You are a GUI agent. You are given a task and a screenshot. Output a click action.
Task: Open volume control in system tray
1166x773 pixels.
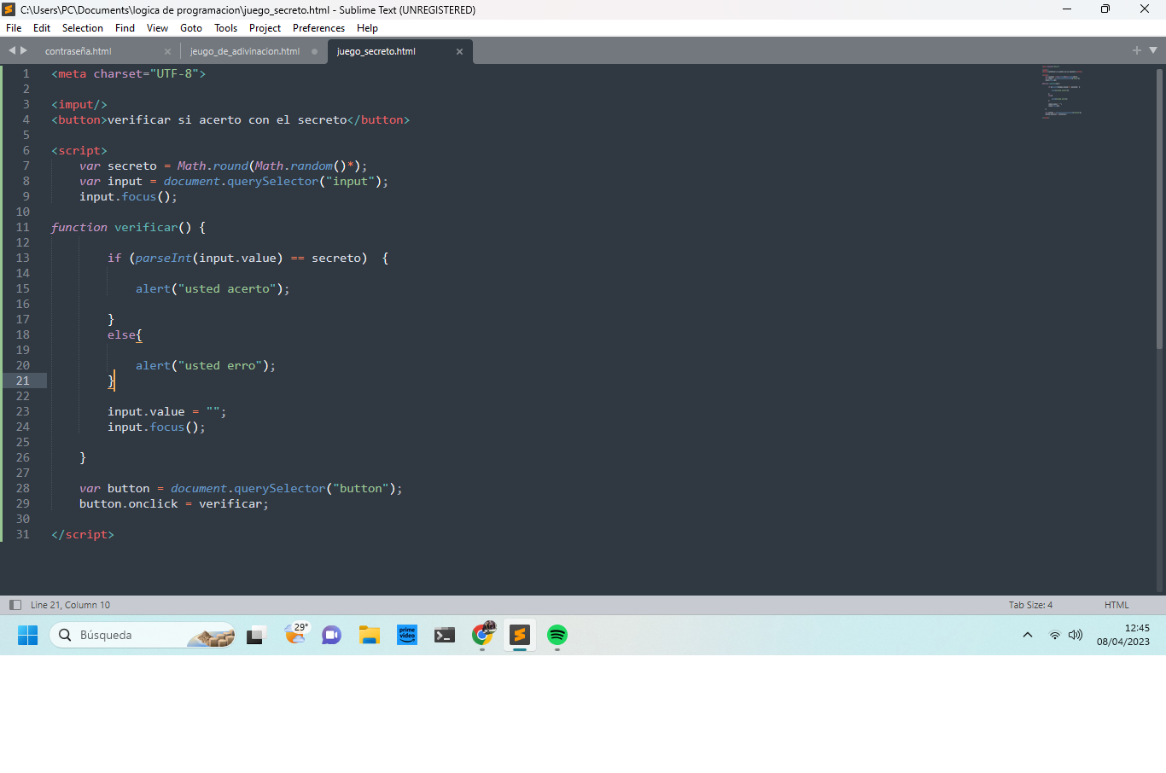(1076, 635)
